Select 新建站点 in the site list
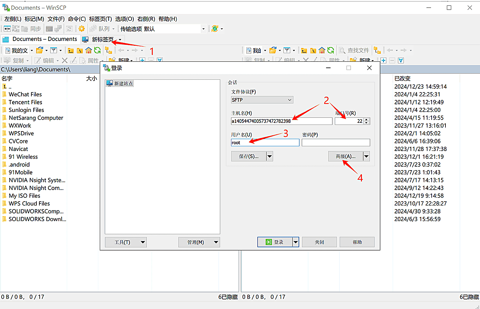 120,83
